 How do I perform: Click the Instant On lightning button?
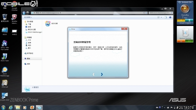pos(185,9)
